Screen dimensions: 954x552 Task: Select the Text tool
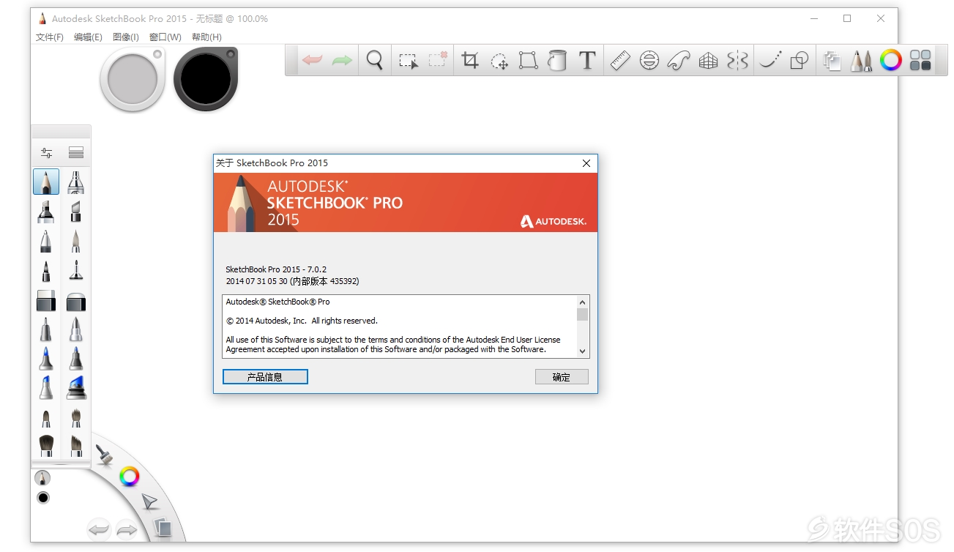coord(587,60)
